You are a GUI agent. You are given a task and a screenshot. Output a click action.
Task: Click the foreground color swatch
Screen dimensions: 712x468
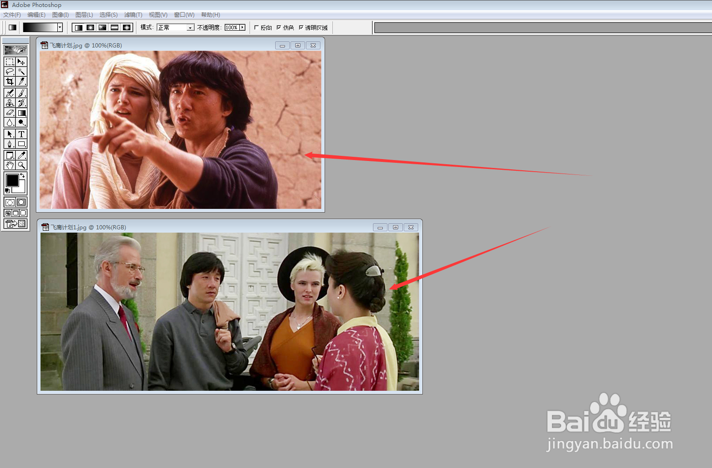coord(12,180)
